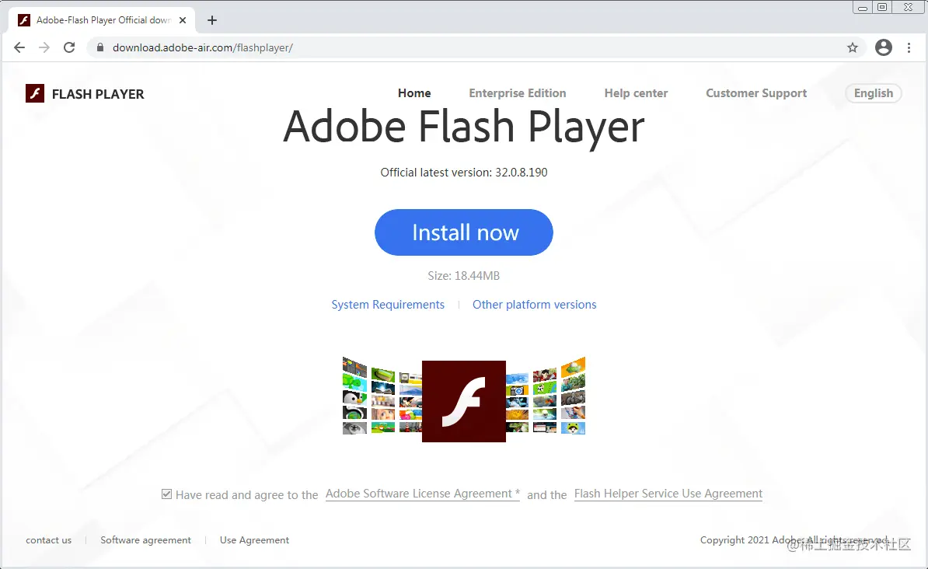
Task: Click the tab's Flash favicon
Action: (x=24, y=20)
